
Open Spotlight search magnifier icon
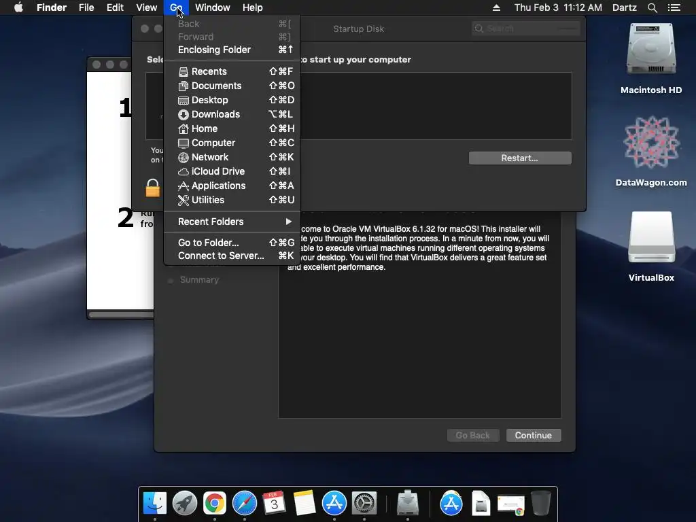pos(652,7)
